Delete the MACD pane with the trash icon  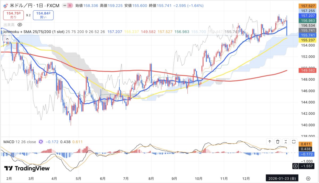pos(278,142)
